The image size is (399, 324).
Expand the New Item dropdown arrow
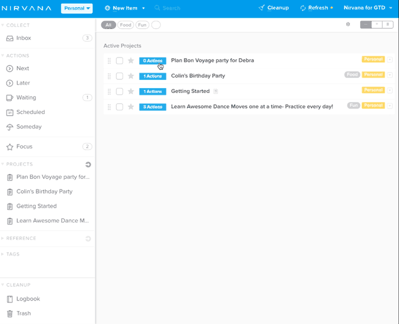click(x=144, y=8)
